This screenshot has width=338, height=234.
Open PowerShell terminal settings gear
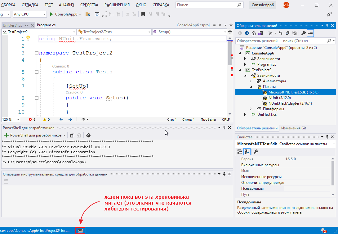coord(88,135)
